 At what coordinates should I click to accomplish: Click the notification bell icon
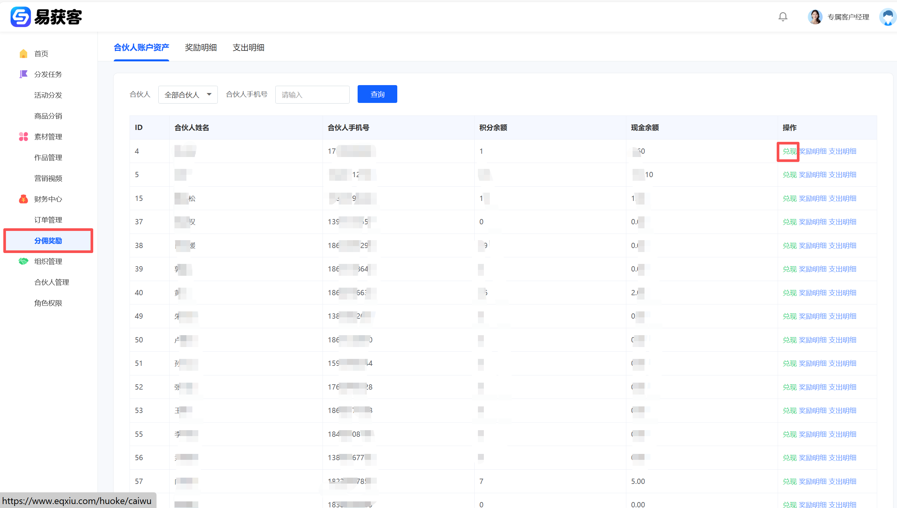pos(783,17)
